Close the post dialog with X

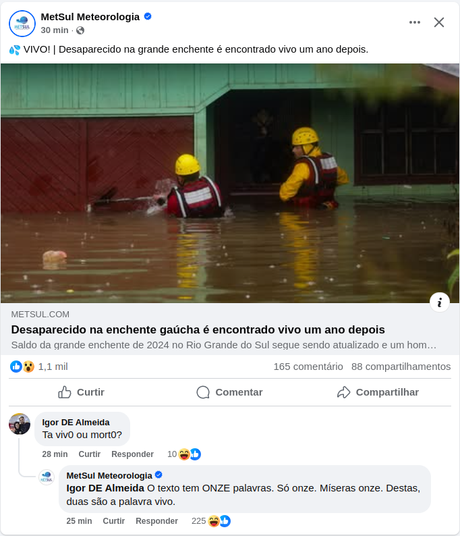coord(439,22)
